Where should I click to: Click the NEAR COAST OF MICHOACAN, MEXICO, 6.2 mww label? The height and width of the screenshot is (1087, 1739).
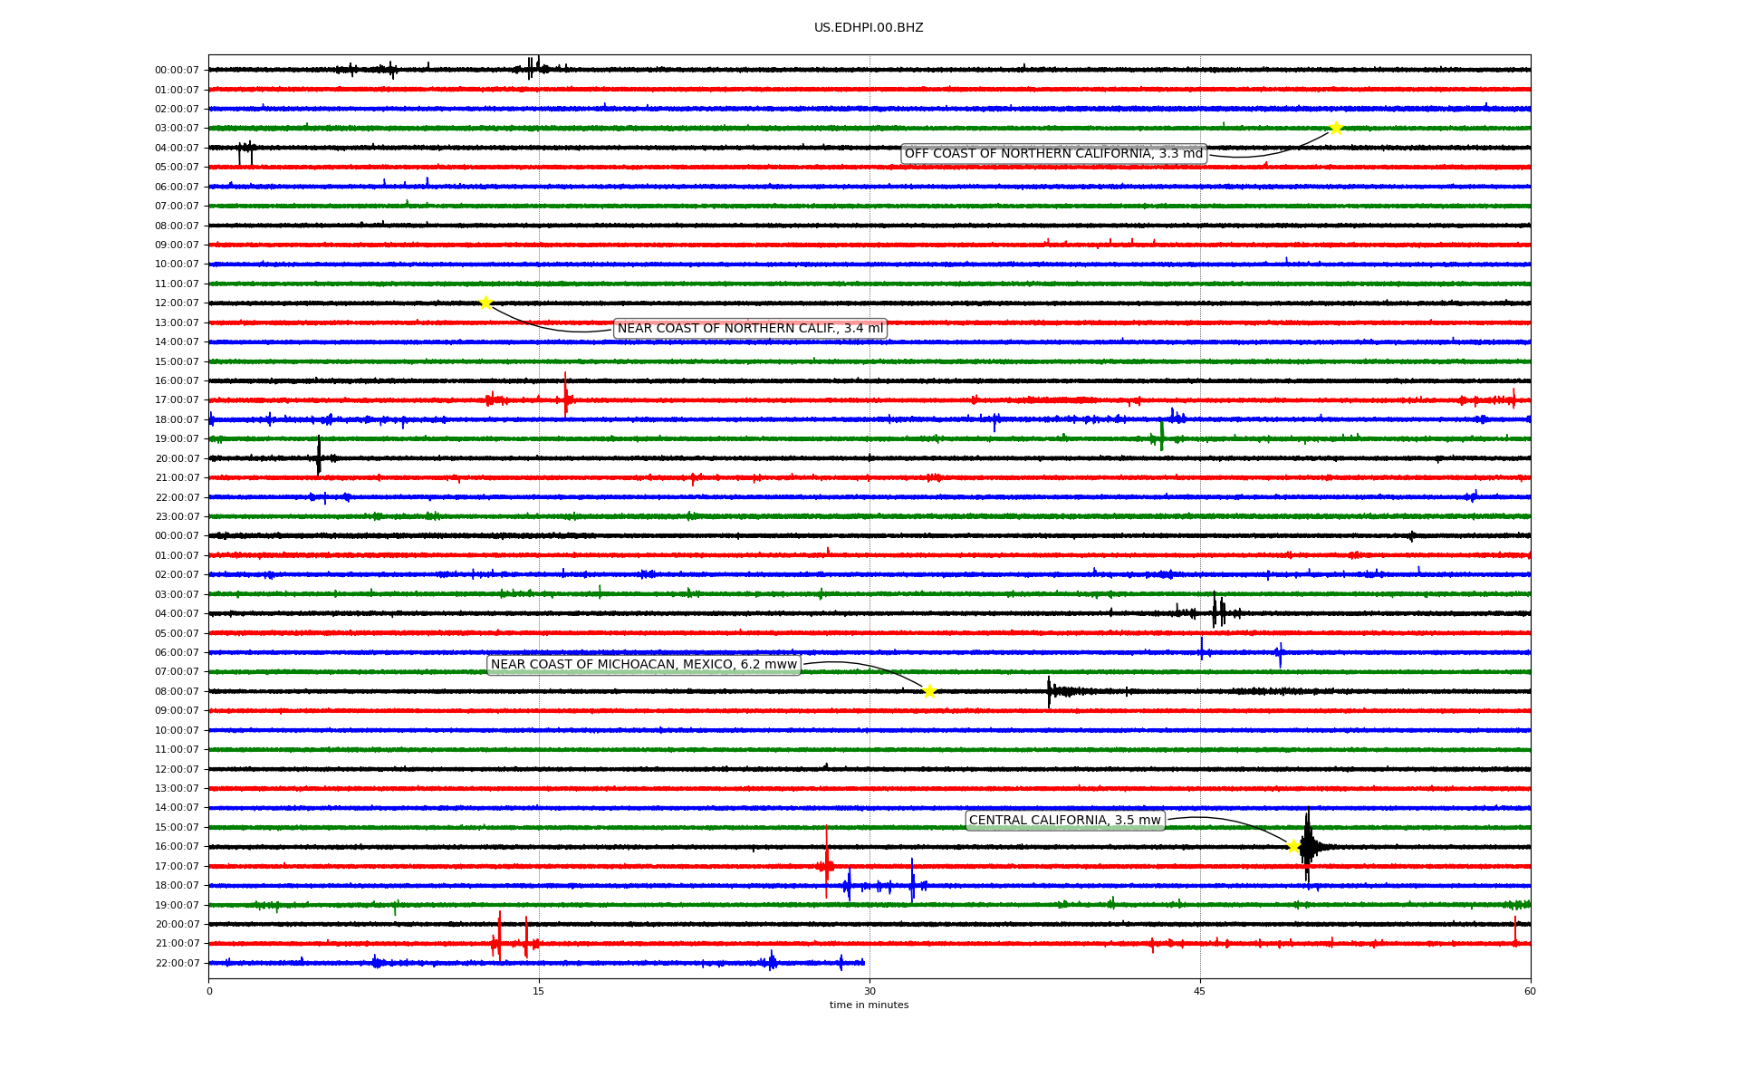click(644, 665)
